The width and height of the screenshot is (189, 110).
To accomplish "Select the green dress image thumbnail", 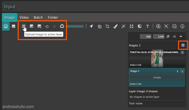I will point(157,58).
